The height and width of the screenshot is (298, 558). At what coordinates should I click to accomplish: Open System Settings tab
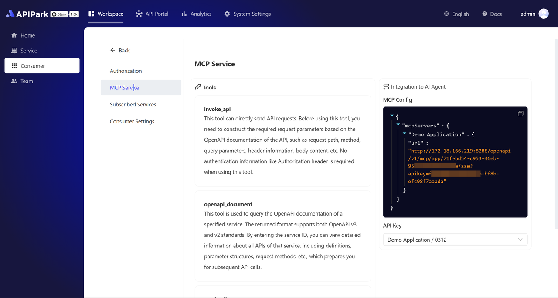(x=247, y=14)
